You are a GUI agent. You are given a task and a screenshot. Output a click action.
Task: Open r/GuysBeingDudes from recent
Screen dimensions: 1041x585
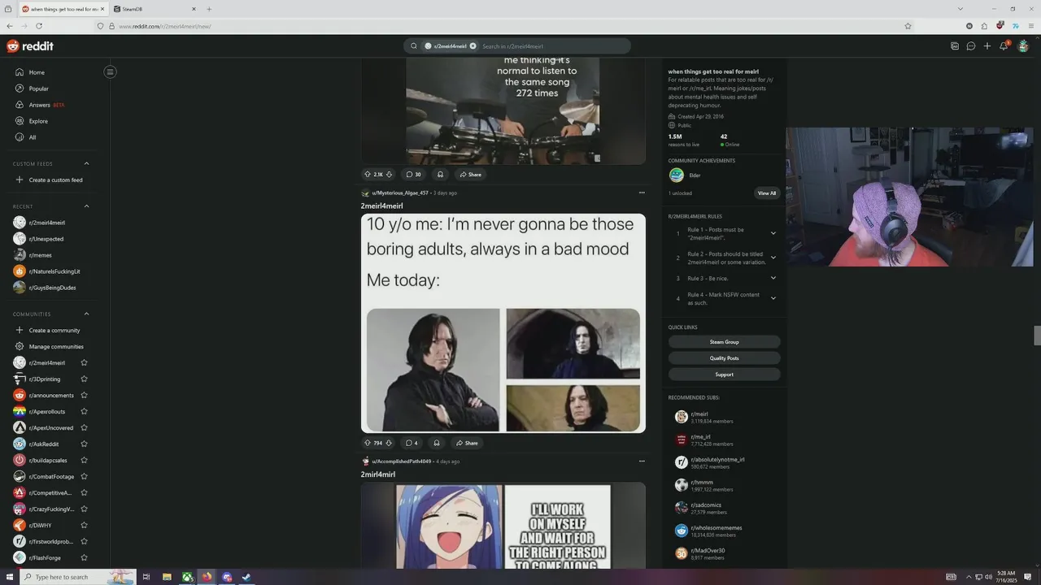tap(52, 288)
